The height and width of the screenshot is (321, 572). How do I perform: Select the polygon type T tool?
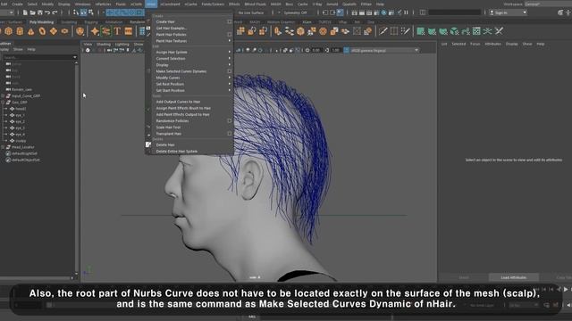pyautogui.click(x=117, y=31)
